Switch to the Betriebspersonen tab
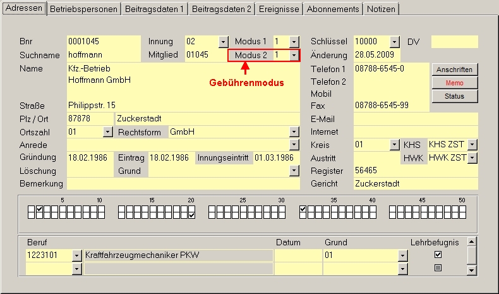The image size is (499, 294). 84,9
